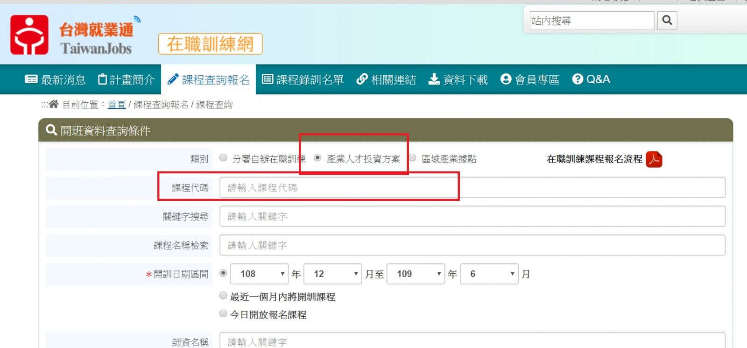Expand the end year 109 dropdown
The image size is (747, 348).
(x=416, y=274)
